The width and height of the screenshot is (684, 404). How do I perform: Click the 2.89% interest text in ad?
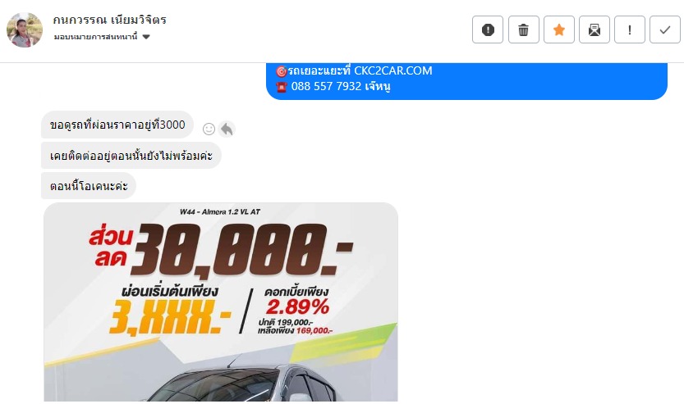297,307
